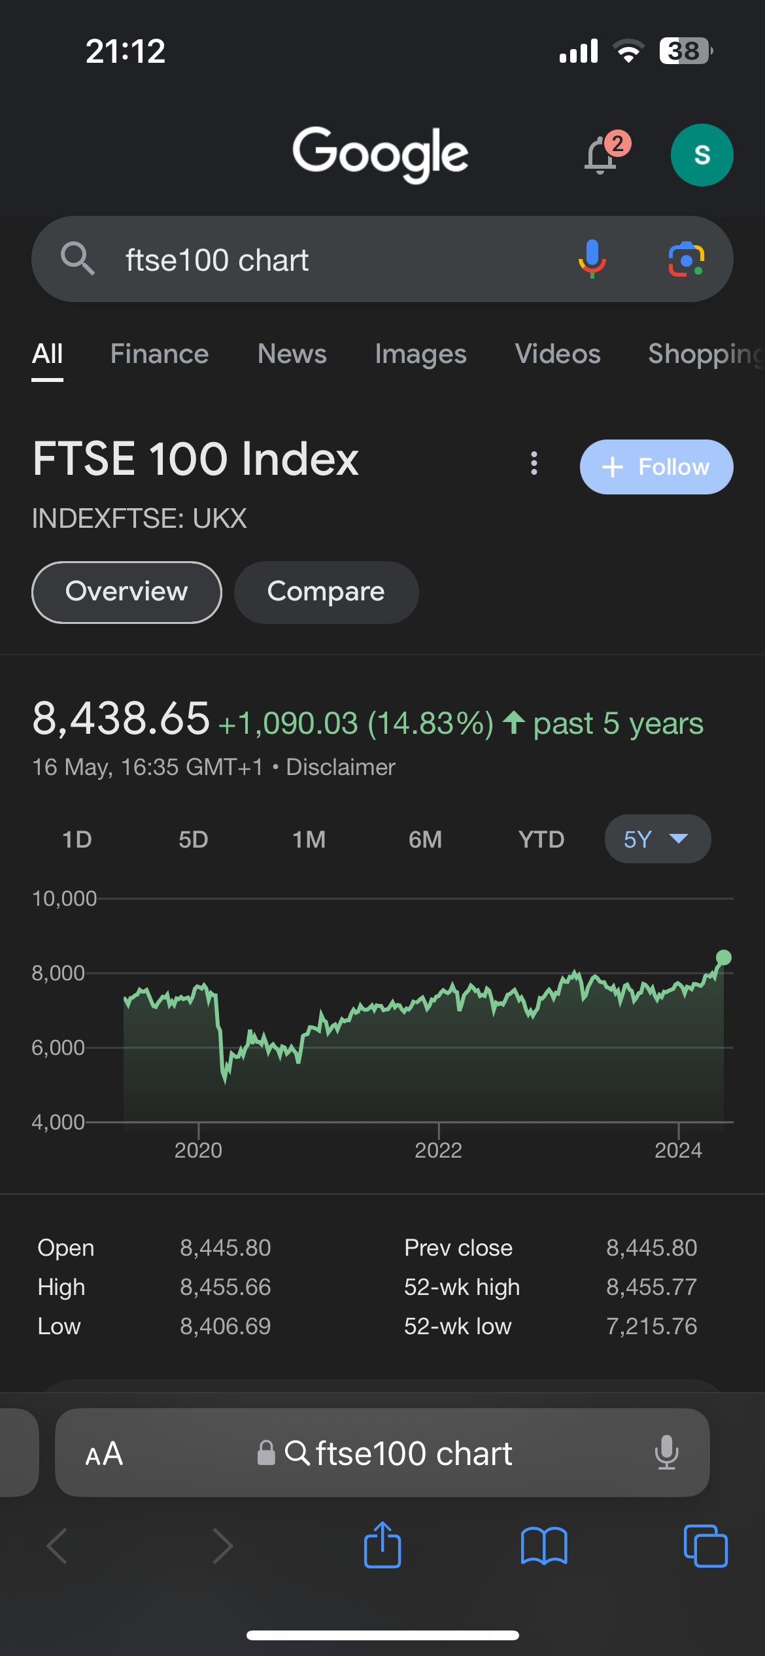The image size is (765, 1656).
Task: Tap the Safari share icon
Action: pos(382,1546)
